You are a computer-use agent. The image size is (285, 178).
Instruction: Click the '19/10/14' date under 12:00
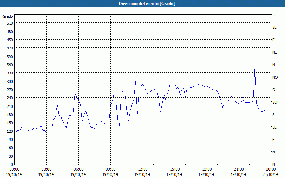(x=142, y=174)
